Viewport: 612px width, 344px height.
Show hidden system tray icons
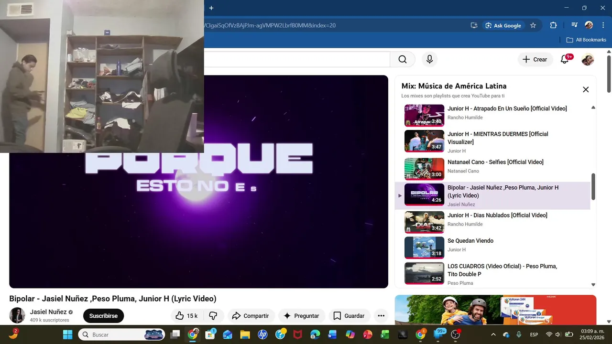coord(493,334)
